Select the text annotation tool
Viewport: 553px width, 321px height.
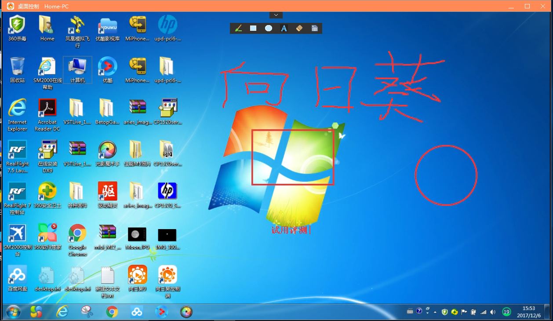coord(284,28)
